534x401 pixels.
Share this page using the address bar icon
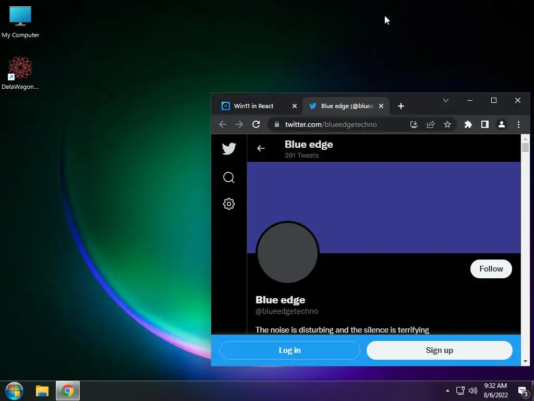coord(430,124)
